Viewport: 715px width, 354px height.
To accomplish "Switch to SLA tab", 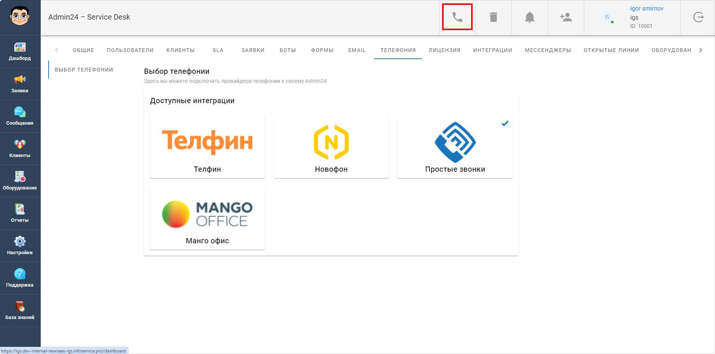I will pyautogui.click(x=218, y=50).
